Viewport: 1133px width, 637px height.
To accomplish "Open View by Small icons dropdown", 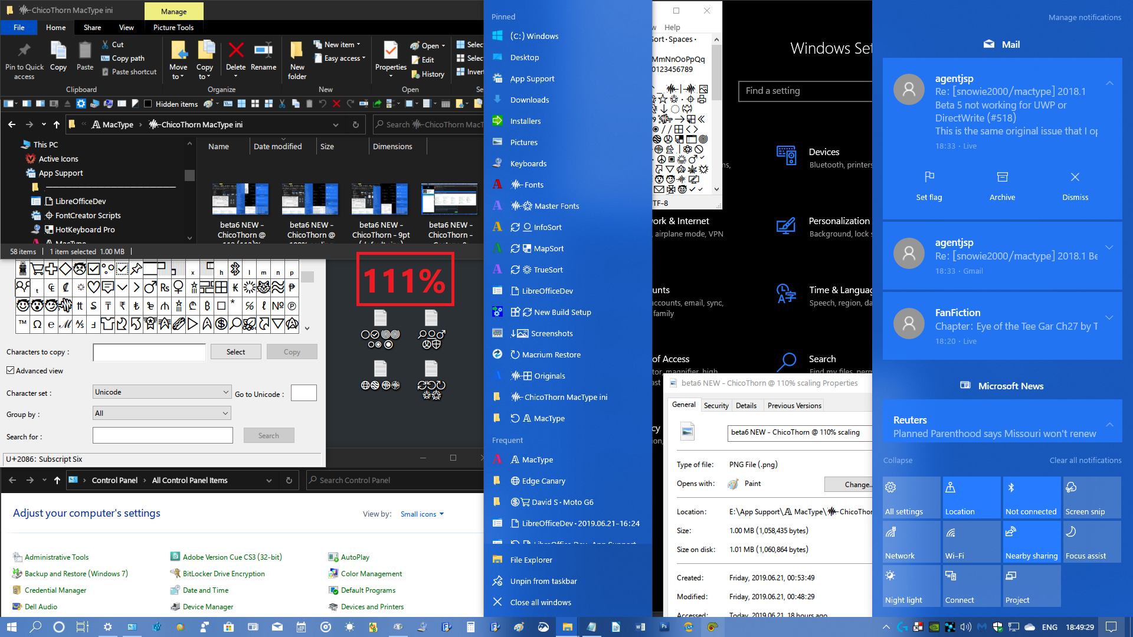I will point(422,514).
